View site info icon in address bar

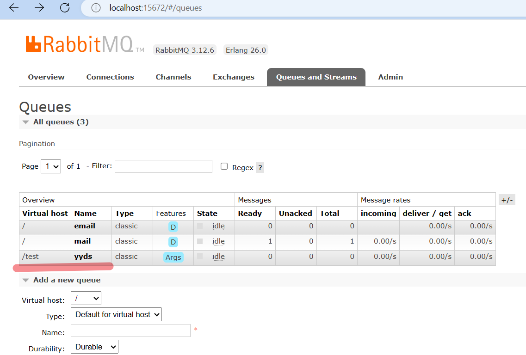coord(96,8)
